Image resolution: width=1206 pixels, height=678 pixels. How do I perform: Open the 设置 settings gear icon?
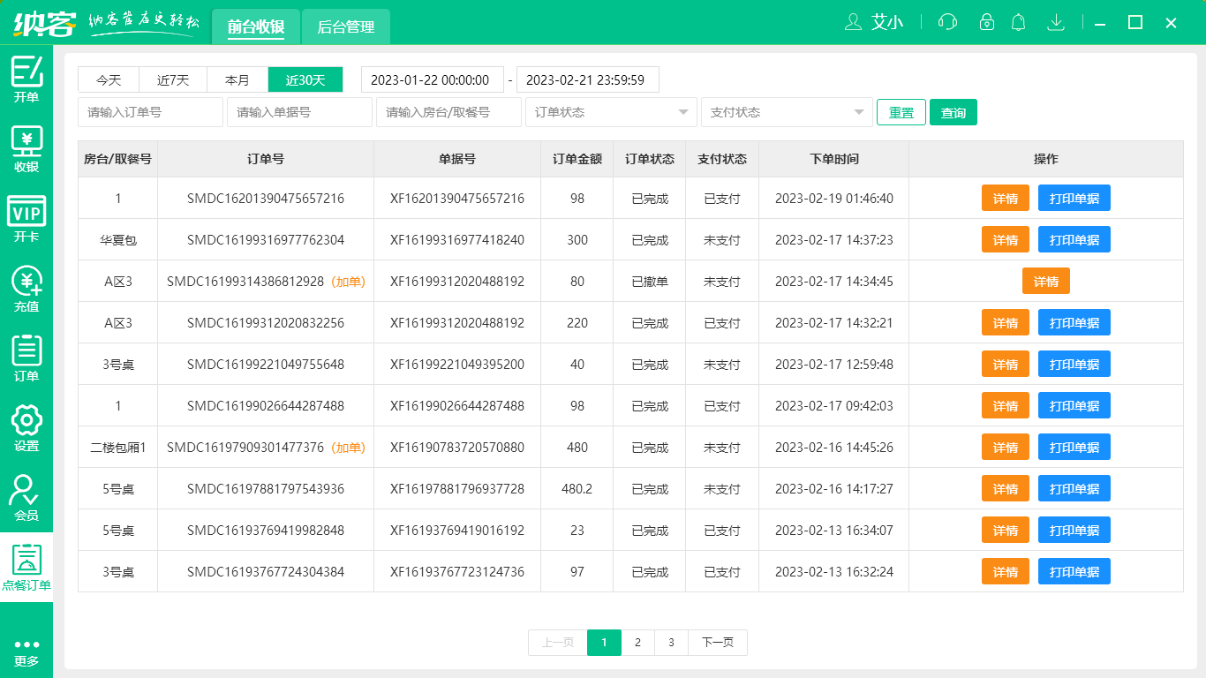pyautogui.click(x=26, y=427)
